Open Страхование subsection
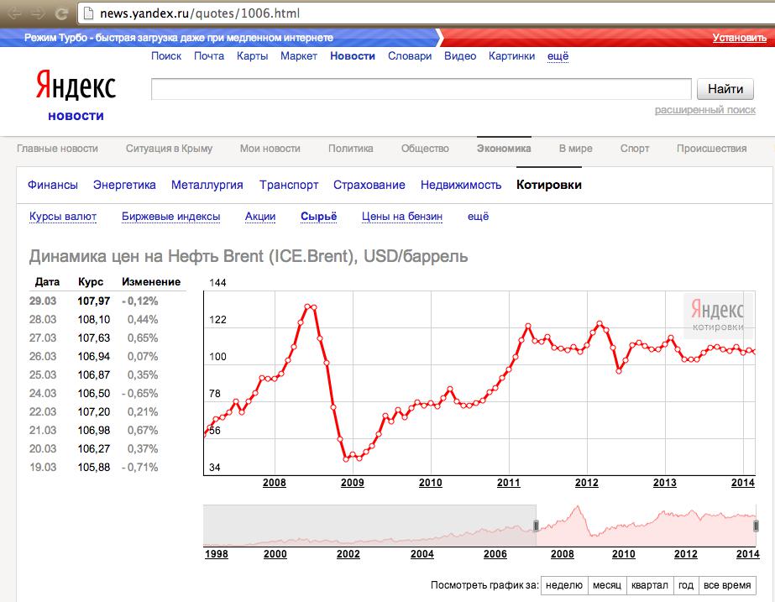This screenshot has height=602, width=775. click(x=369, y=185)
